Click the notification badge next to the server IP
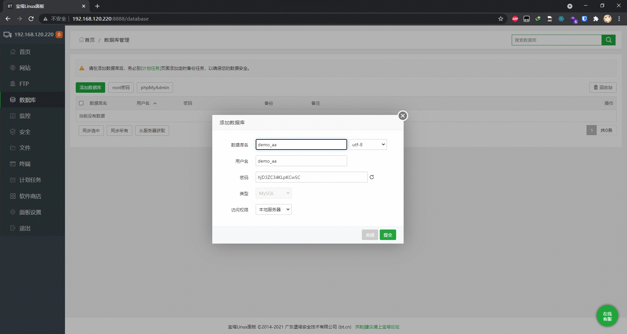Viewport: 627px width, 334px height. [59, 35]
